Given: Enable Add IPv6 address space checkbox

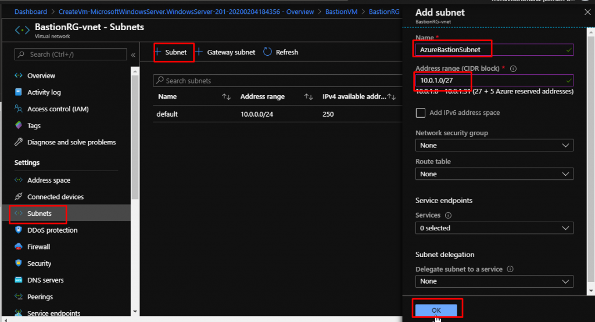Looking at the screenshot, I should pos(421,113).
